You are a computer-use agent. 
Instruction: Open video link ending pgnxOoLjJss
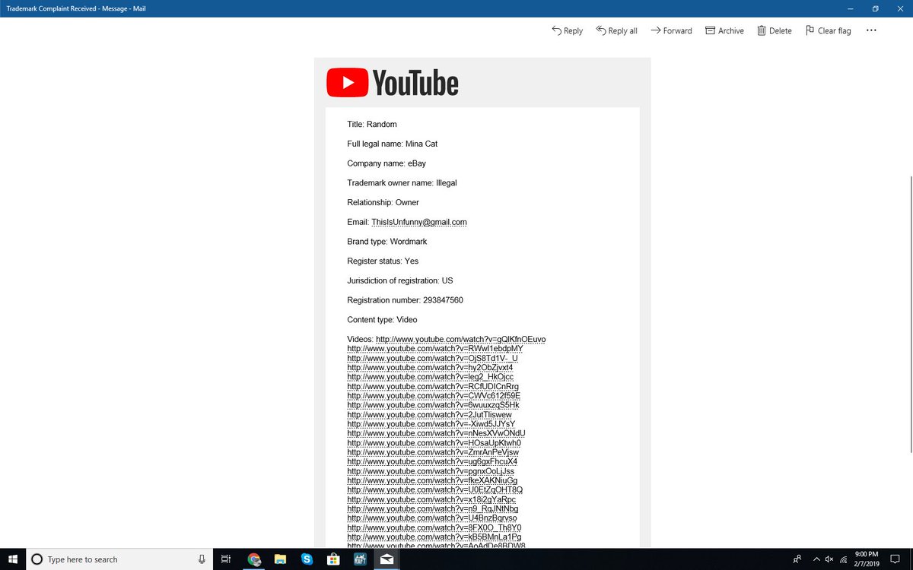(x=431, y=471)
